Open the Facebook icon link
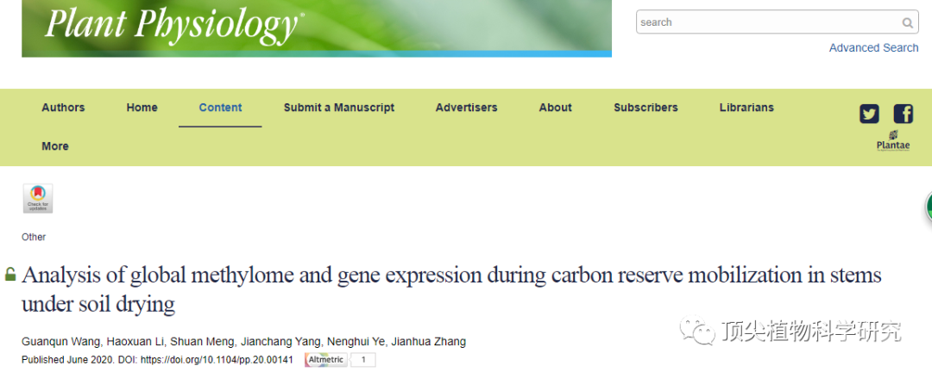 click(x=903, y=114)
